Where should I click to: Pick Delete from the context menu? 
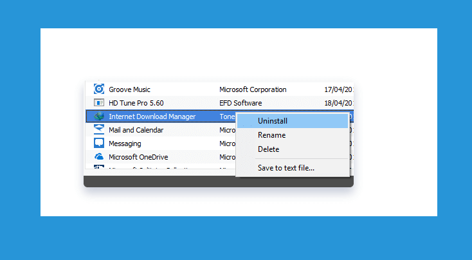[293, 149]
